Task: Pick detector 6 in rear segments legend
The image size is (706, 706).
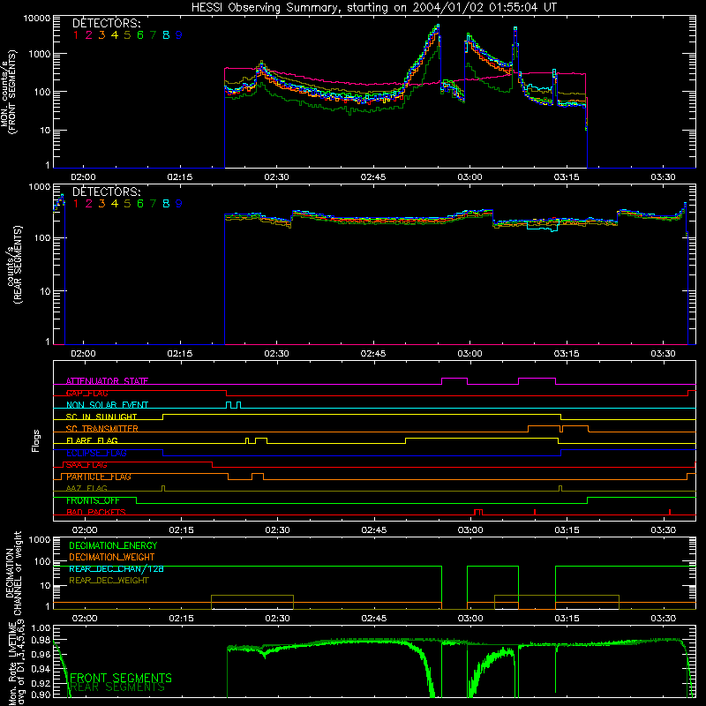Action: (x=140, y=204)
